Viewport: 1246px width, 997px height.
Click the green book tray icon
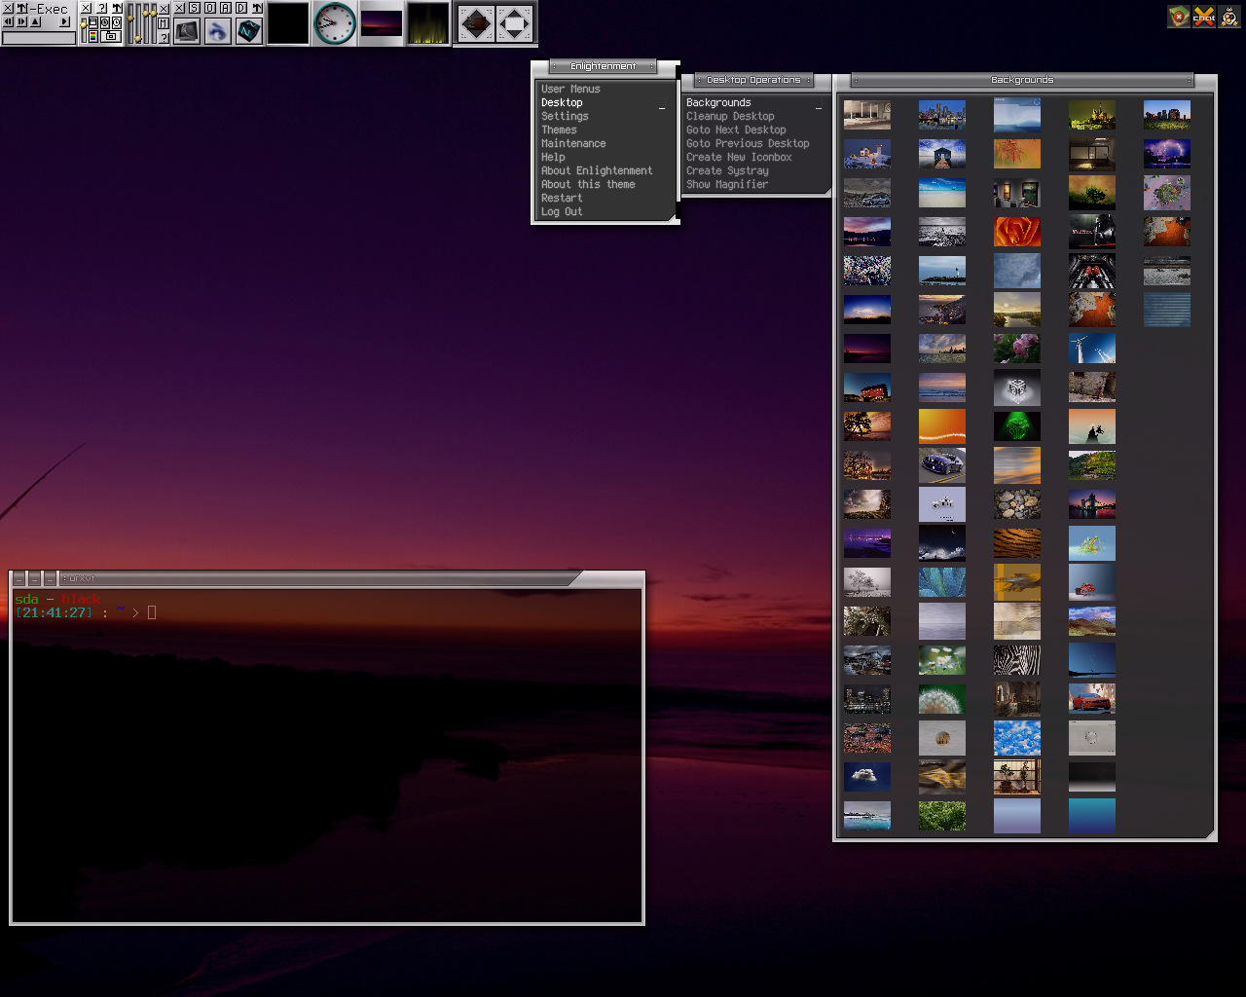click(x=1179, y=16)
